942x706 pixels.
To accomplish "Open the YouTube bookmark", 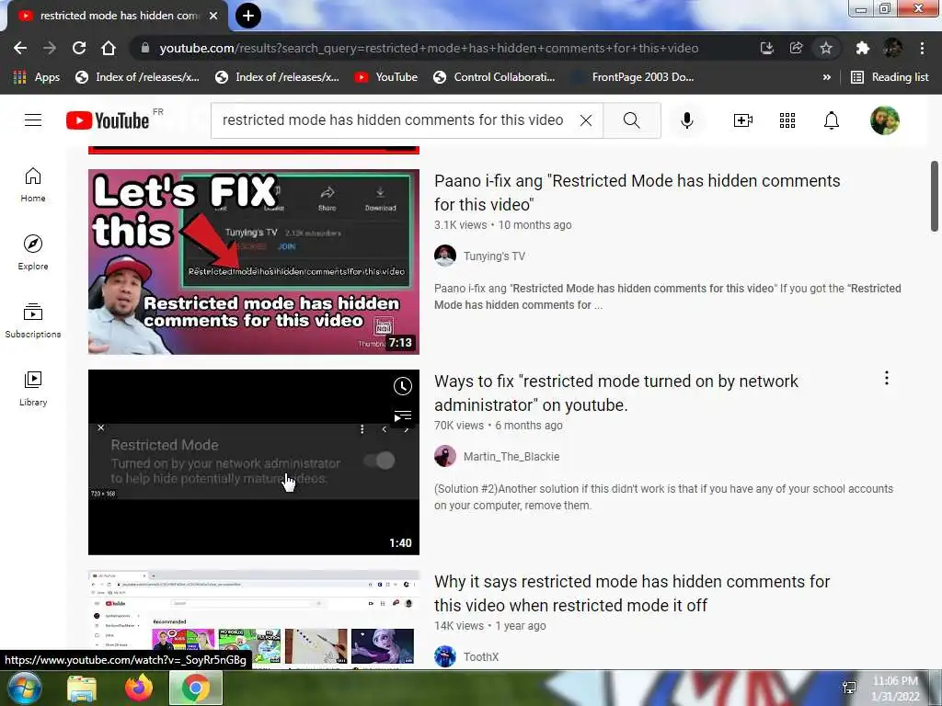I will point(386,77).
